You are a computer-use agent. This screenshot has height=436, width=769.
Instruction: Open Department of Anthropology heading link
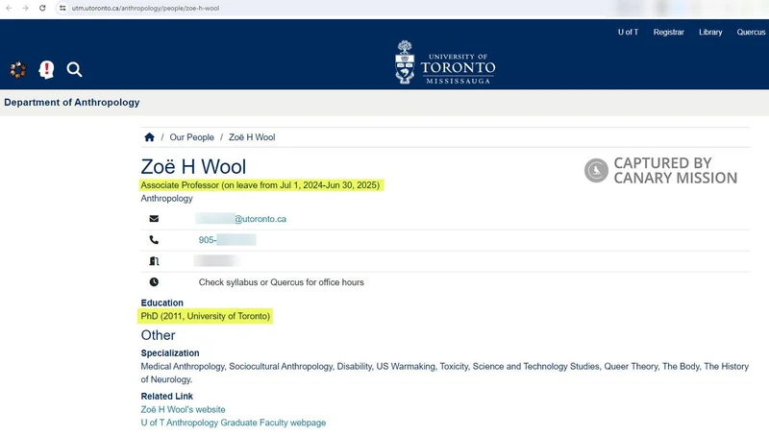pyautogui.click(x=72, y=103)
